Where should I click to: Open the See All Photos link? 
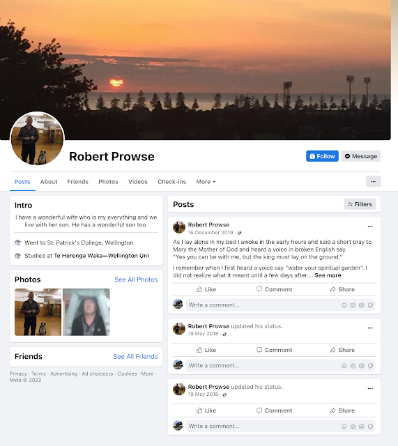point(136,279)
